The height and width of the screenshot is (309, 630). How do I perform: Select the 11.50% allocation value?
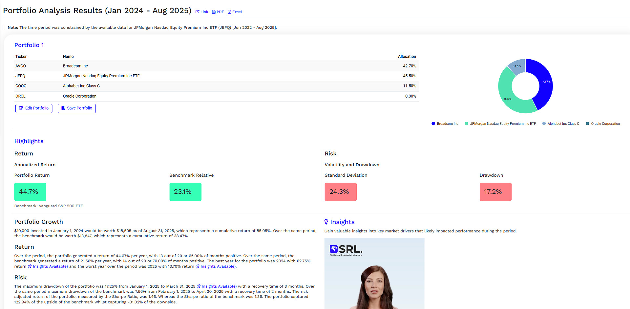(x=409, y=86)
